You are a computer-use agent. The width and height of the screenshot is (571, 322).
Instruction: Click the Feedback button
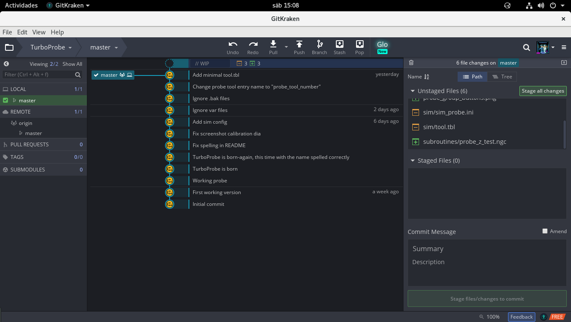pyautogui.click(x=521, y=317)
